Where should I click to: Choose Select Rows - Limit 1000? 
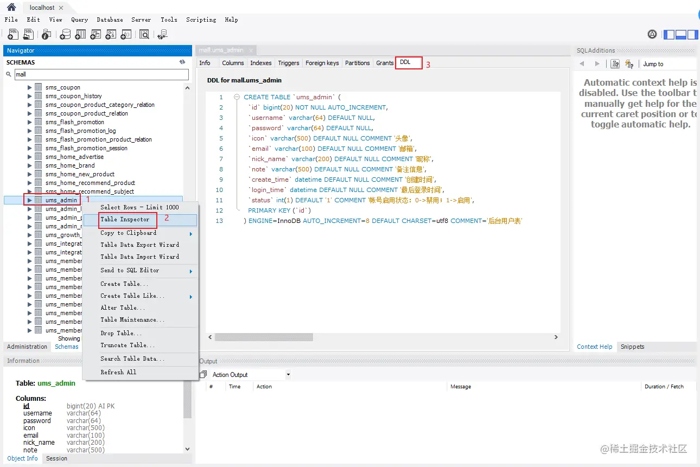pyautogui.click(x=140, y=207)
